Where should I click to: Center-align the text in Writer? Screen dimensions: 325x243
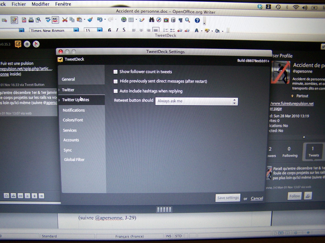click(x=141, y=30)
